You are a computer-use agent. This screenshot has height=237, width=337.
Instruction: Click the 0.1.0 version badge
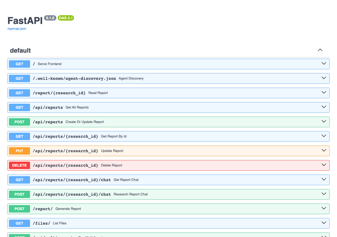tap(50, 18)
